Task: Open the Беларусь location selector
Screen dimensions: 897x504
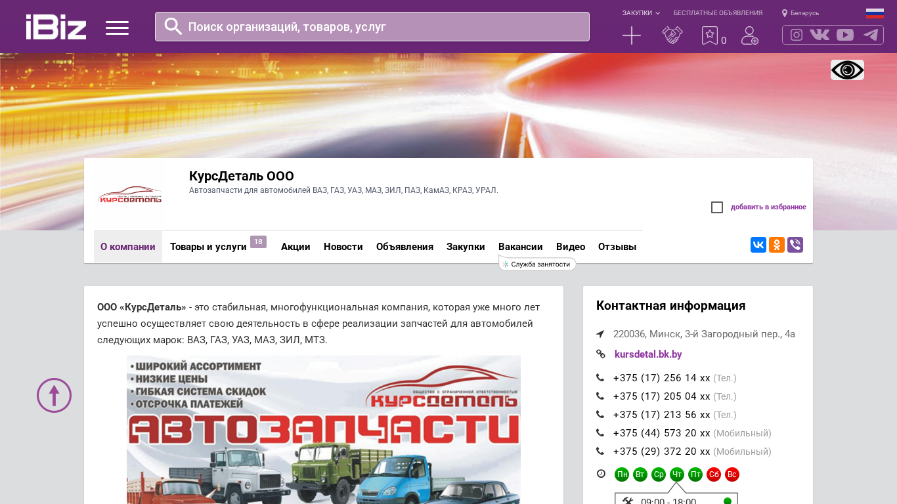Action: pos(800,13)
